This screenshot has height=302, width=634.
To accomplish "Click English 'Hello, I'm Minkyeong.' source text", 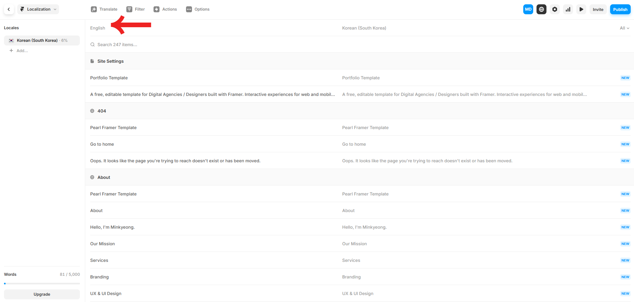I will point(112,227).
